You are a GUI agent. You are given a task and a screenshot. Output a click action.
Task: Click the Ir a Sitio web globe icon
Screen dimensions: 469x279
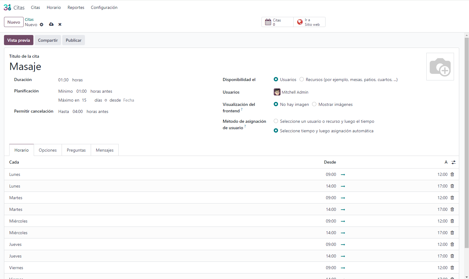[x=300, y=22]
